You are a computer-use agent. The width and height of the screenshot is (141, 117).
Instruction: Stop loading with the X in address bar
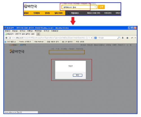tap(91, 38)
